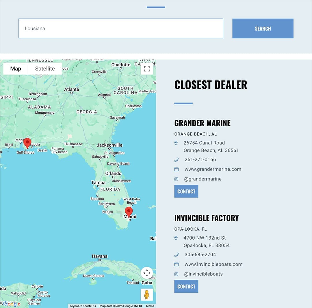This screenshot has height=308, width=312.
Task: Click Panama City Beach map label
Action: [x=59, y=150]
